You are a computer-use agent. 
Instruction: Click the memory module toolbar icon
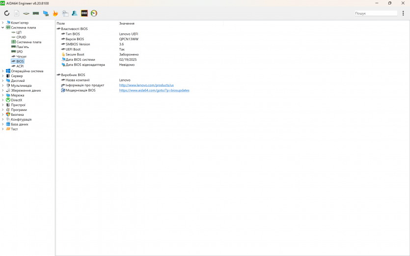point(36,13)
